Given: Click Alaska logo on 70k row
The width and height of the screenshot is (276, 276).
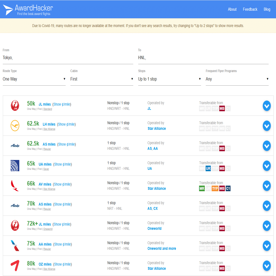Looking at the screenshot, I should tap(15, 206).
